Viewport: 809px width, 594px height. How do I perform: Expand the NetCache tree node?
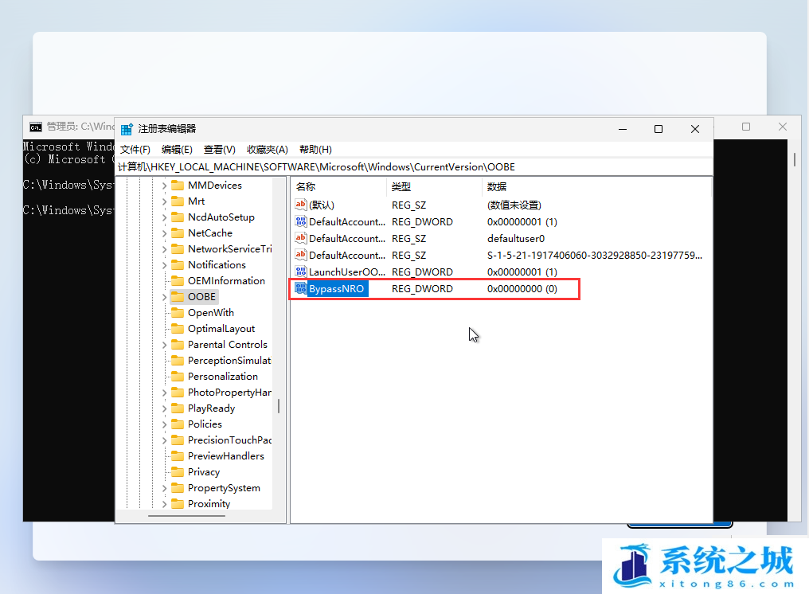[x=165, y=233]
